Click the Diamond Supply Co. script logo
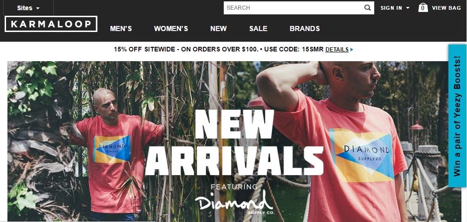Image resolution: width=467 pixels, height=222 pixels. (x=234, y=202)
